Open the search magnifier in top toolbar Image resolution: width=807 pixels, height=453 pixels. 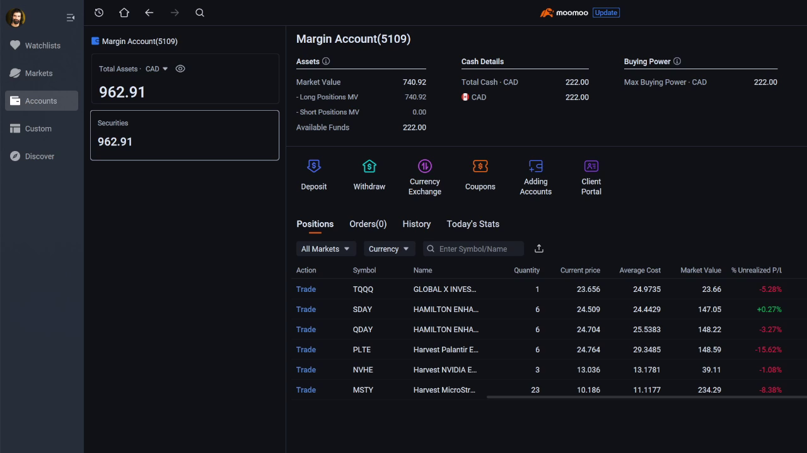[200, 13]
